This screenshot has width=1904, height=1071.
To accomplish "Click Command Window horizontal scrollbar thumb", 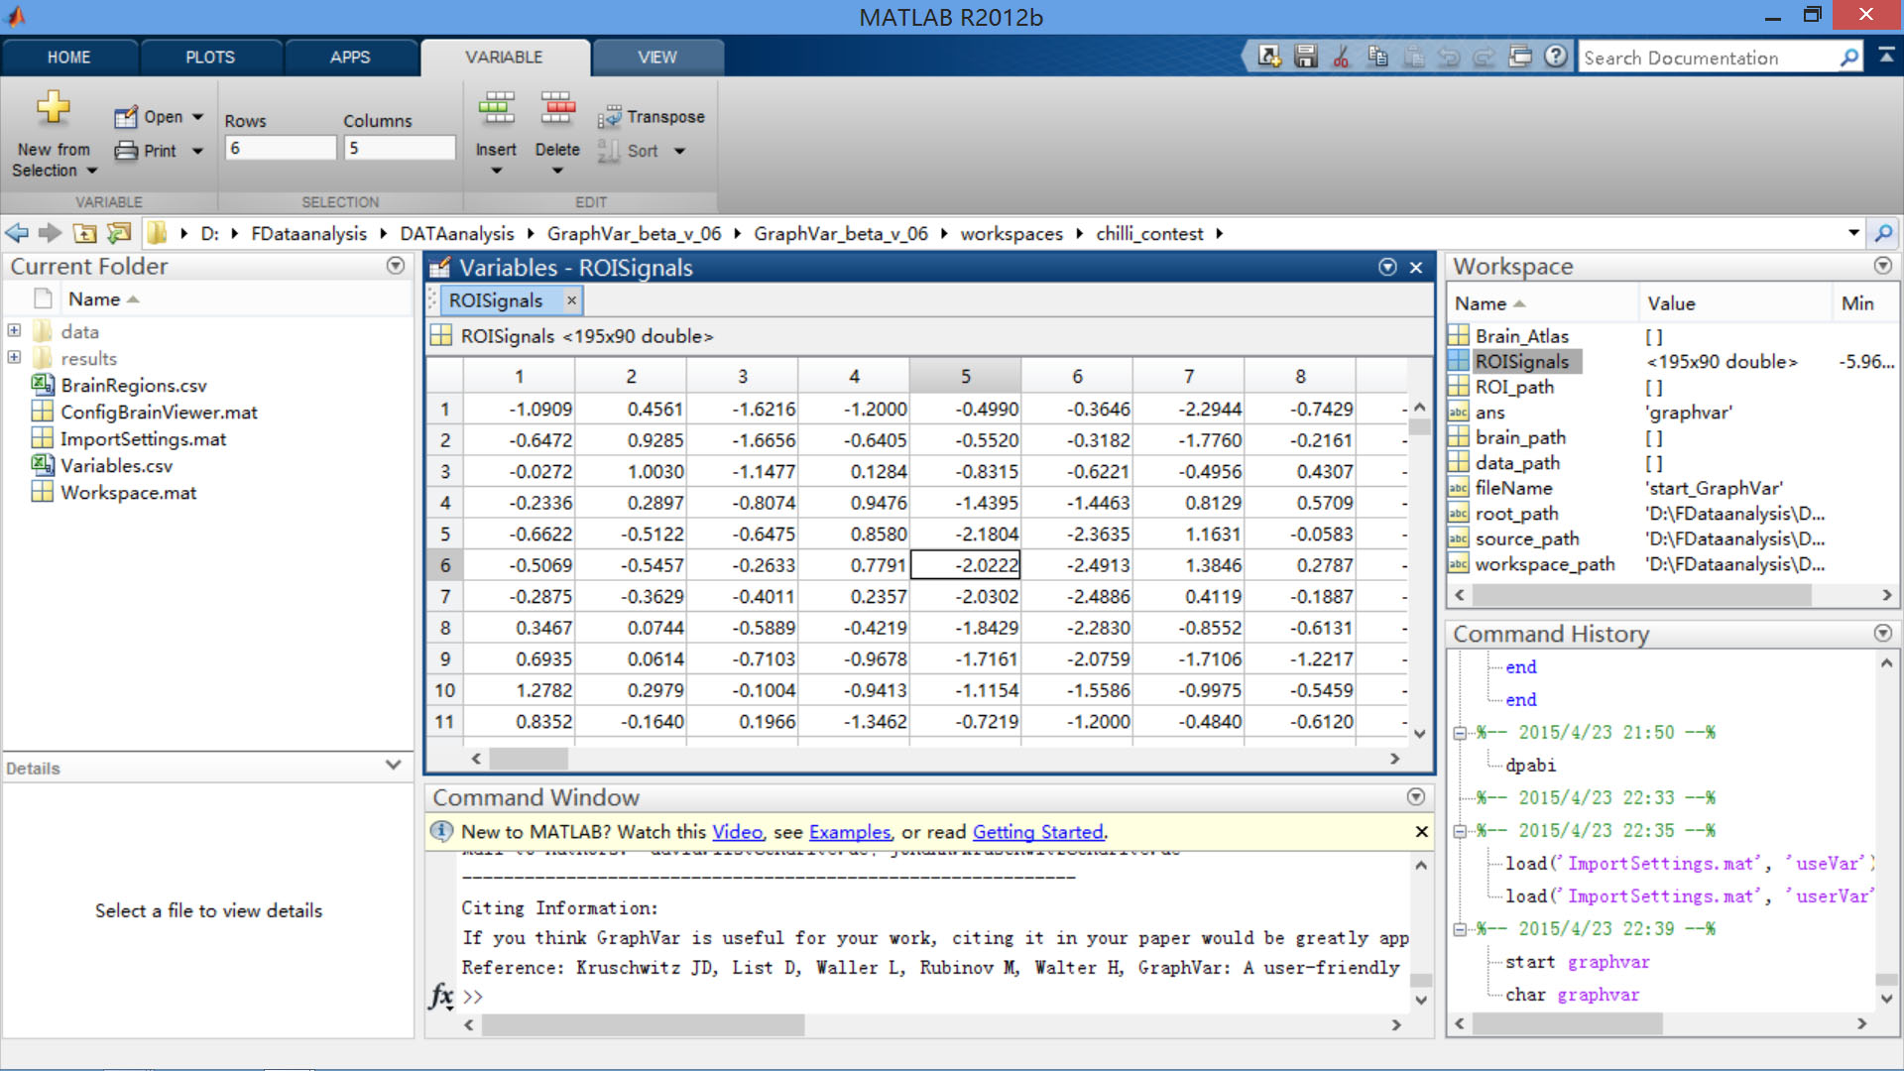I will [x=643, y=1025].
